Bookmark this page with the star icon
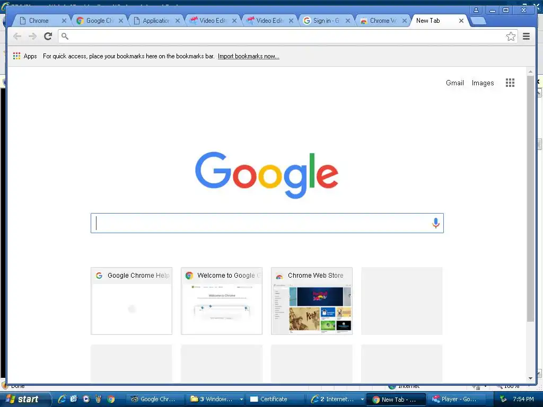The width and height of the screenshot is (543, 407). pyautogui.click(x=511, y=37)
